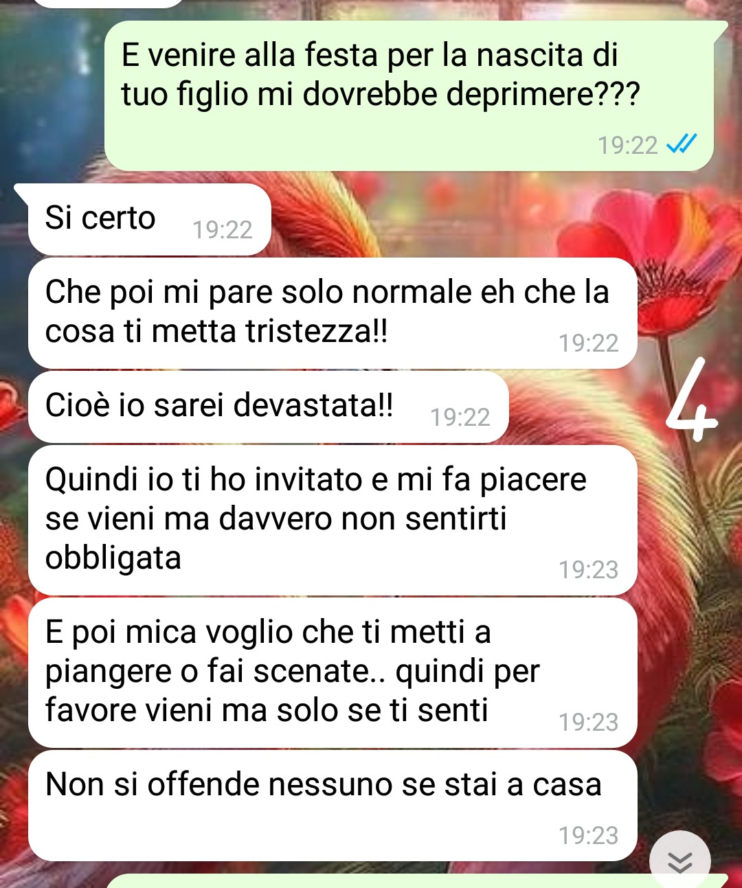Tap the 19:23 timestamp under "Non si offende"
The width and height of the screenshot is (742, 888).
(x=588, y=835)
